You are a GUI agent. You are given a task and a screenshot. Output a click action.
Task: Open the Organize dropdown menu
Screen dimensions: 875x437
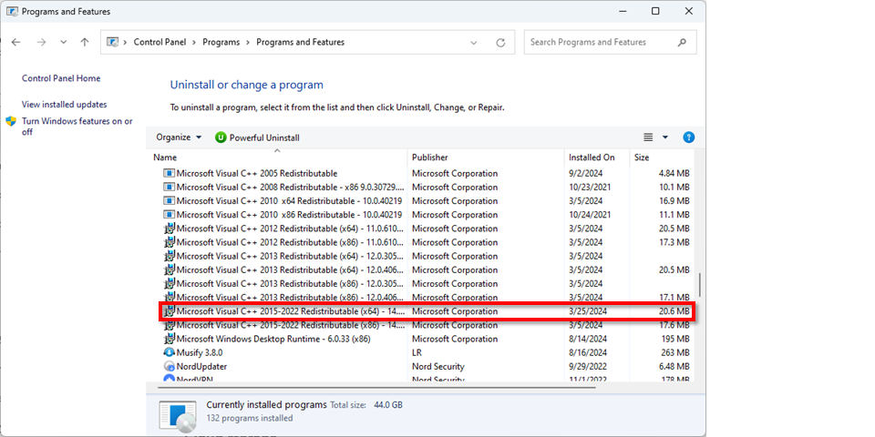click(179, 137)
